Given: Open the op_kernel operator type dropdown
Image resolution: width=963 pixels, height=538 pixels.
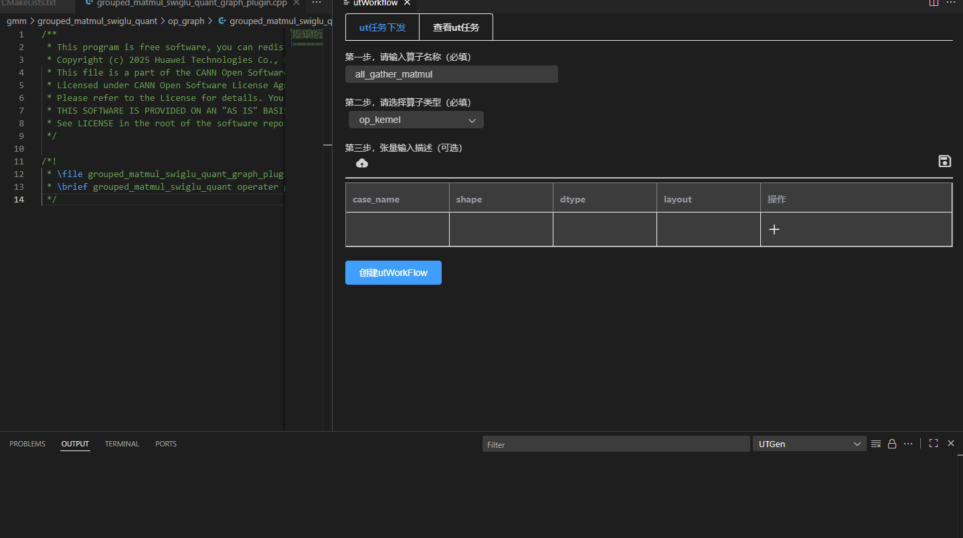Looking at the screenshot, I should [x=416, y=120].
